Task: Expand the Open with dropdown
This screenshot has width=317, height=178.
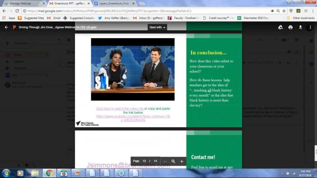Action: [x=157, y=27]
